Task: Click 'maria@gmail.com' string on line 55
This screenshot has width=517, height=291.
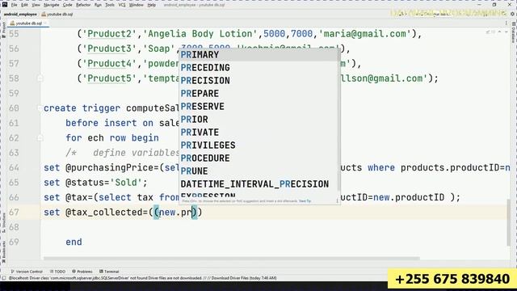Action: (x=365, y=34)
